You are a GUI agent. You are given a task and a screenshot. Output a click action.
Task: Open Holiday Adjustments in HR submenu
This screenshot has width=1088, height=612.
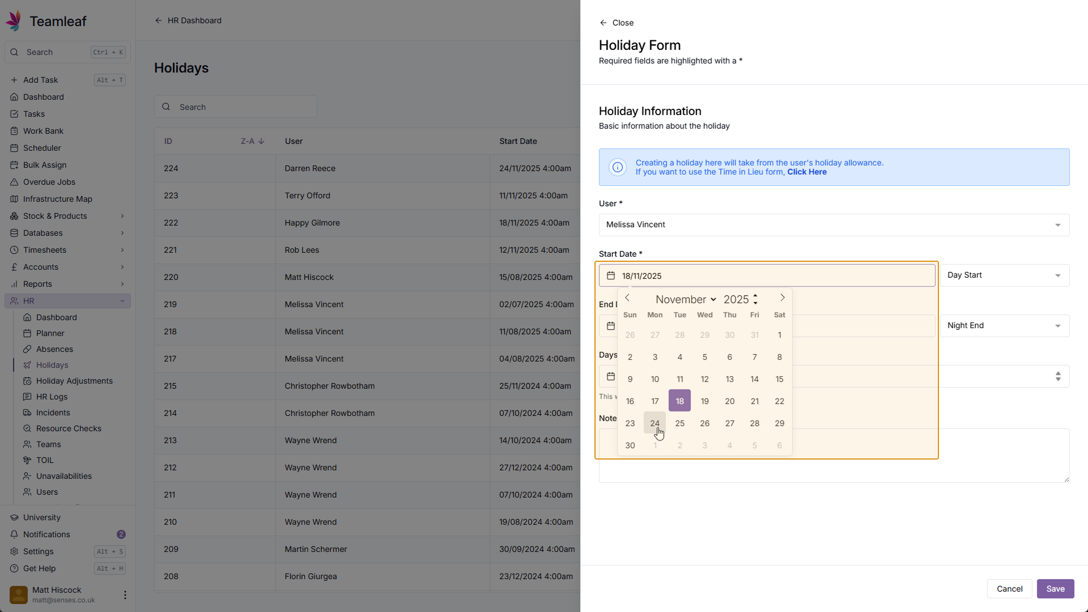tap(74, 381)
